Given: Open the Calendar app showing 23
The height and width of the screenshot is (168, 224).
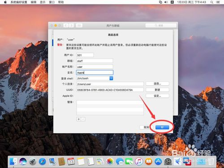Looking at the screenshot, I should [71, 162].
